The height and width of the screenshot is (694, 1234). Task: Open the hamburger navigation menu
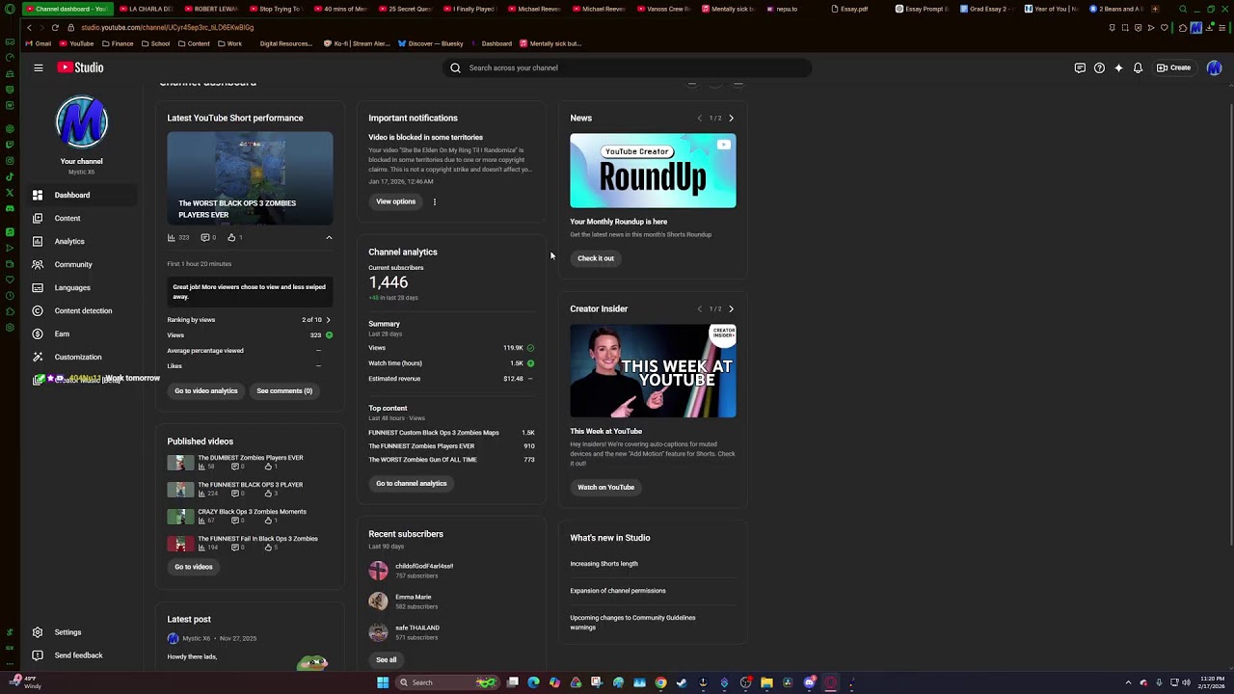point(39,67)
